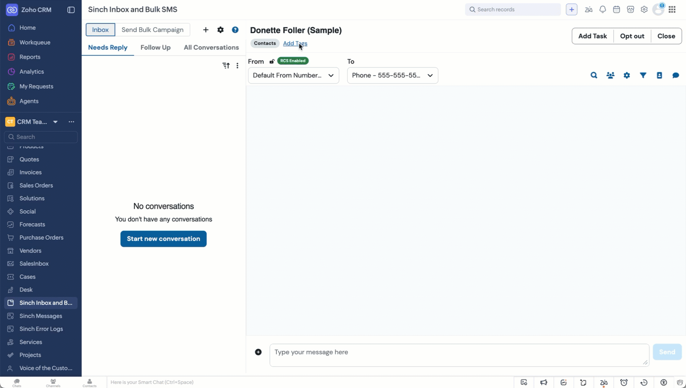Click the Send button
This screenshot has height=388, width=686.
(667, 352)
